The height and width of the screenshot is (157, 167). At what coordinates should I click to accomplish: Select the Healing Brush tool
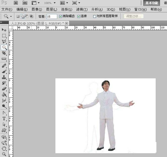click(4, 66)
